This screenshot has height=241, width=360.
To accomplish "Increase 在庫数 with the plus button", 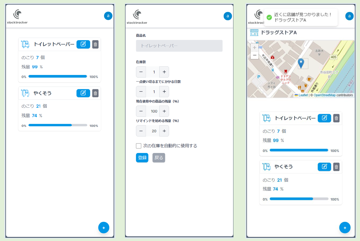I will (164, 72).
